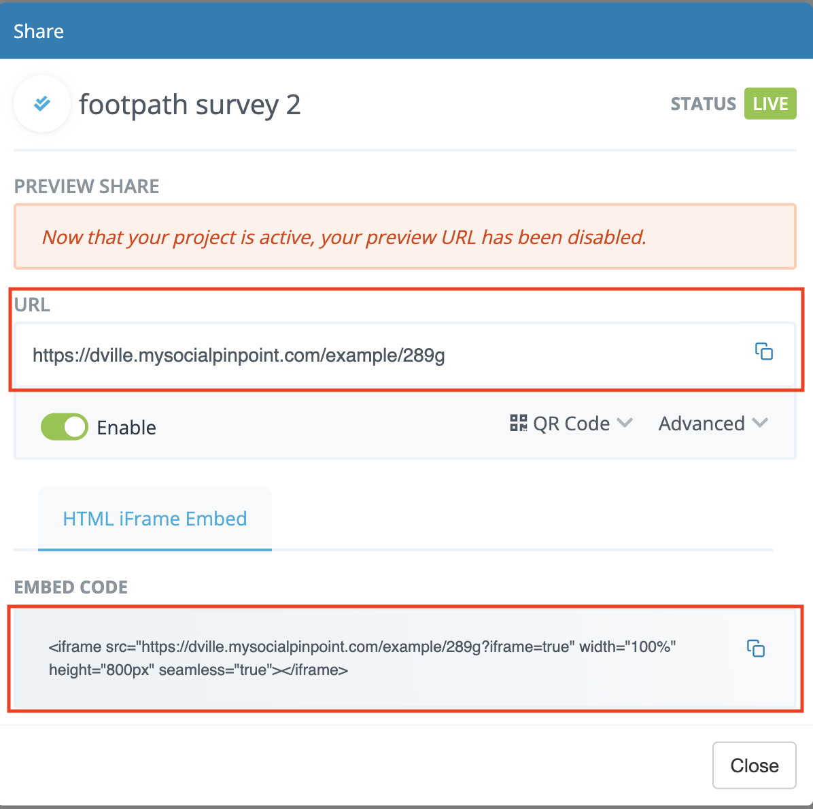Click the STATUS label

703,104
